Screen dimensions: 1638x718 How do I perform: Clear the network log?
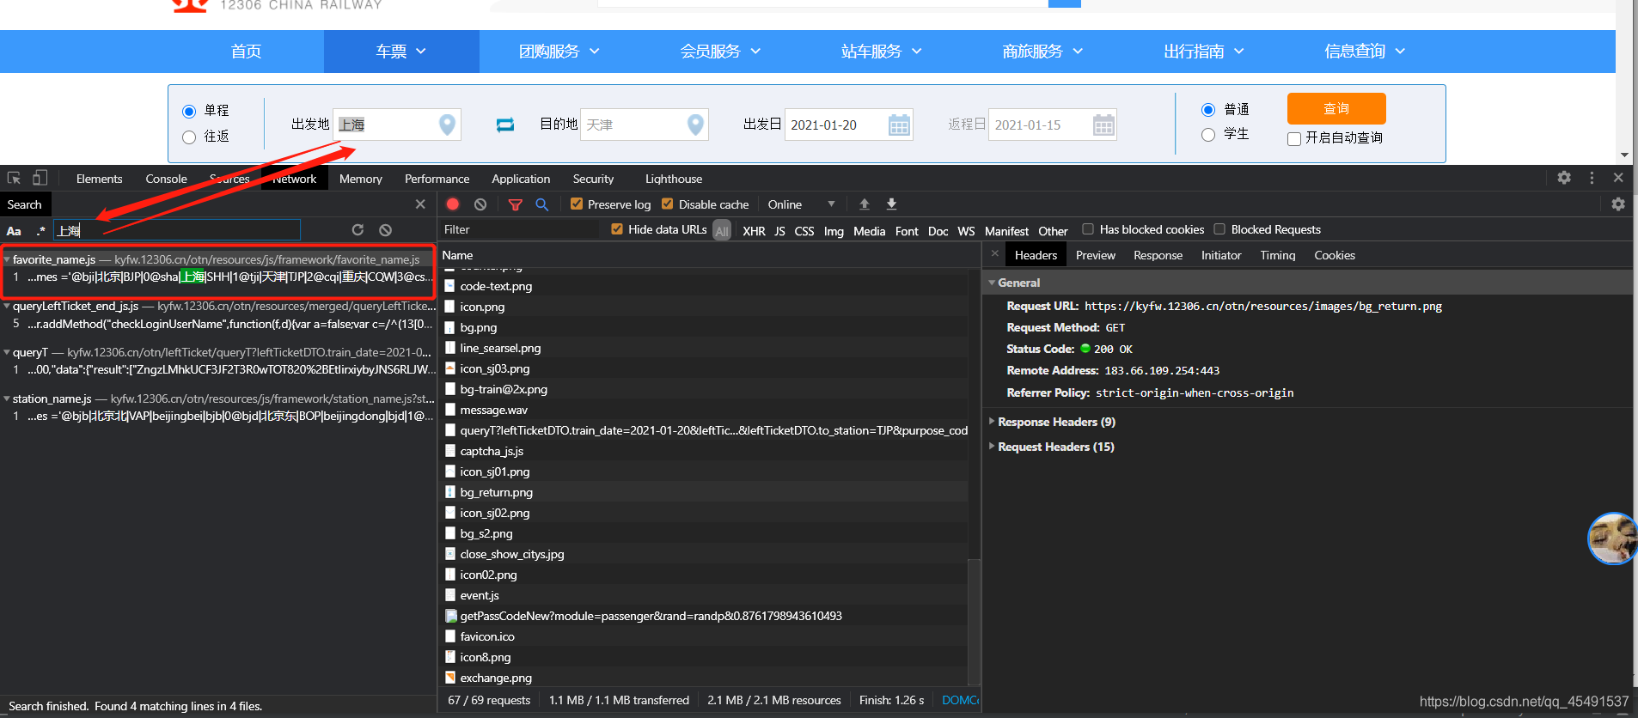point(480,204)
